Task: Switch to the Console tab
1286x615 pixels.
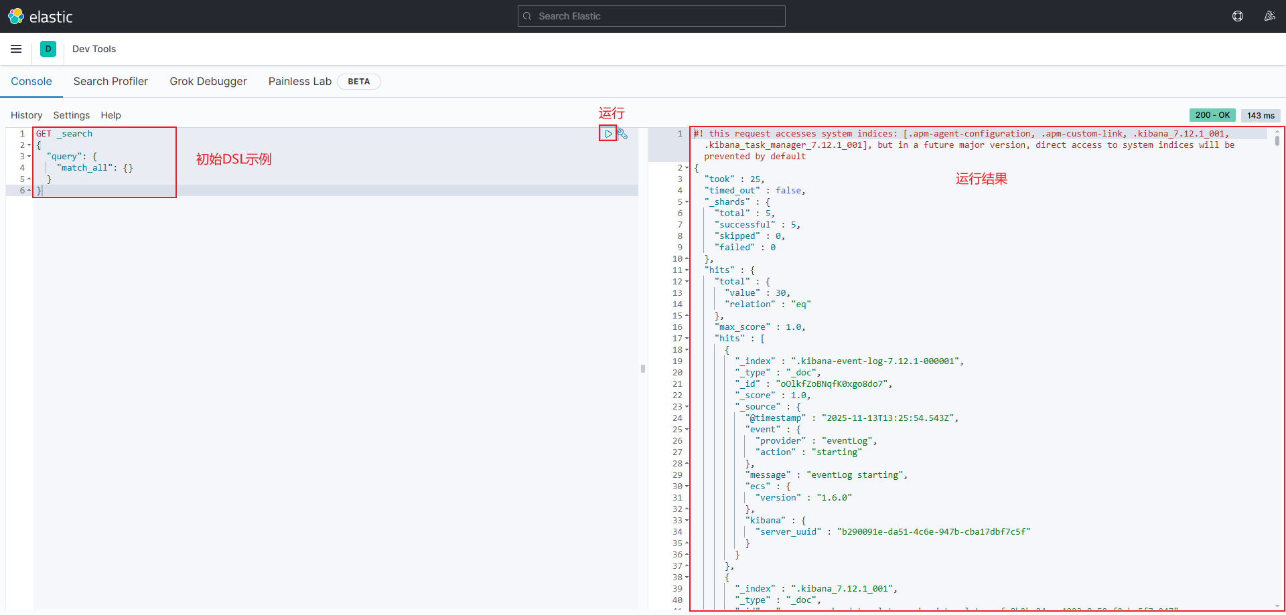Action: click(x=31, y=81)
